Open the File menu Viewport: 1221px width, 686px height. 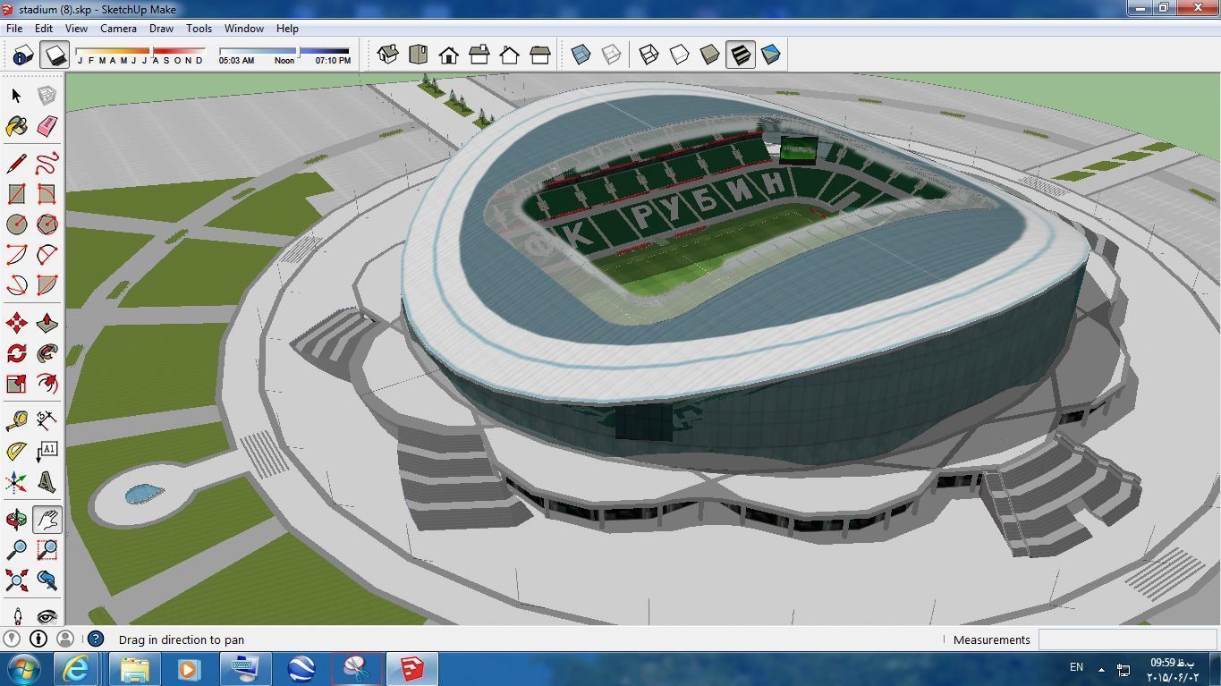[x=14, y=29]
